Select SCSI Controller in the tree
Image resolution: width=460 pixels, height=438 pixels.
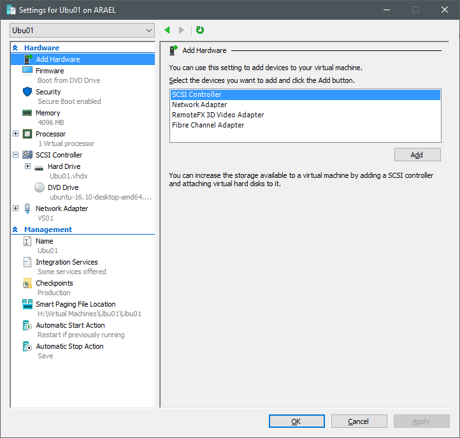tap(59, 155)
